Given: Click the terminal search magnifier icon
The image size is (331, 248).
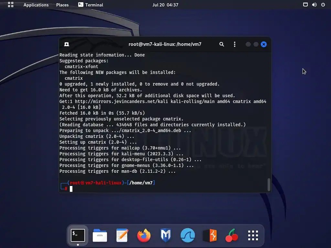Looking at the screenshot, I should 221,44.
